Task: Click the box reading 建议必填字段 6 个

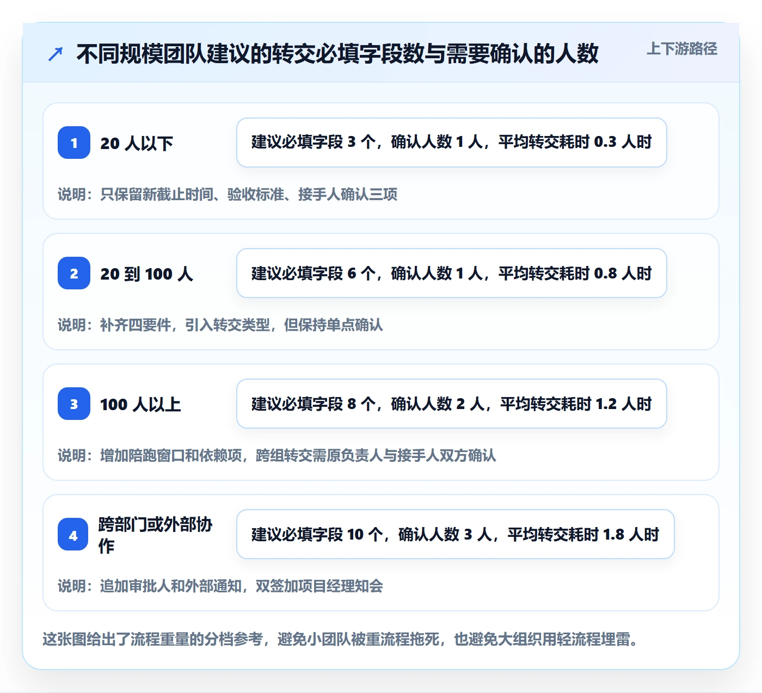Action: point(452,273)
